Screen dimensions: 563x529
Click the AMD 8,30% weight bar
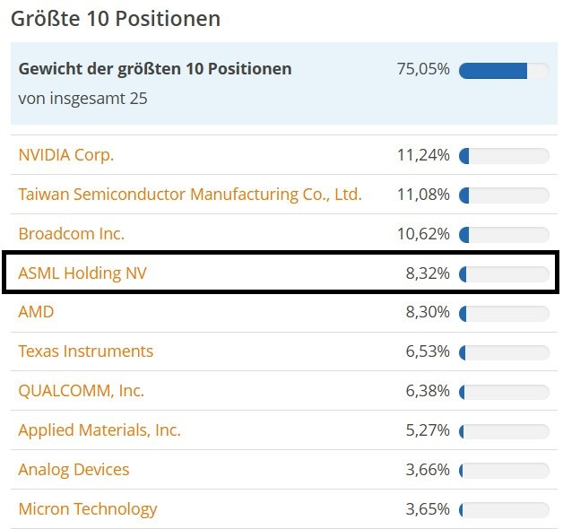pos(504,313)
